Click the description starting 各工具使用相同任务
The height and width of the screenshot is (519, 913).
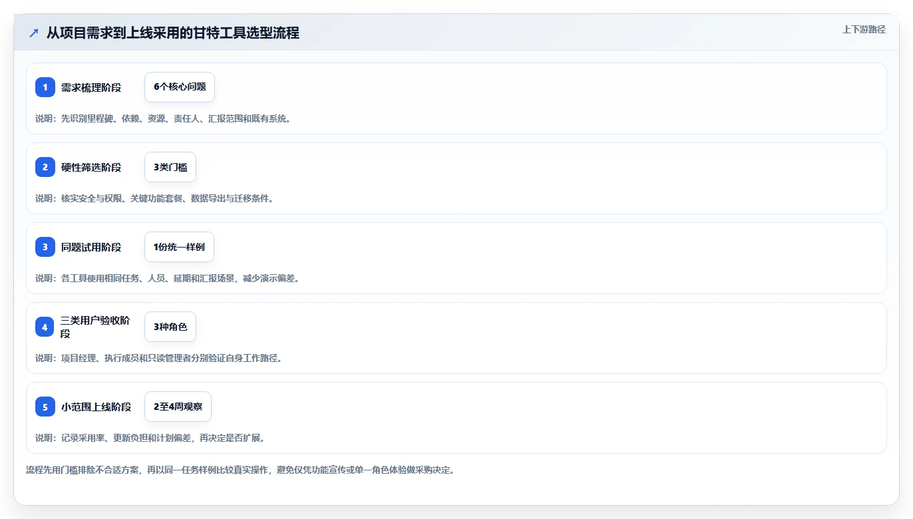167,278
